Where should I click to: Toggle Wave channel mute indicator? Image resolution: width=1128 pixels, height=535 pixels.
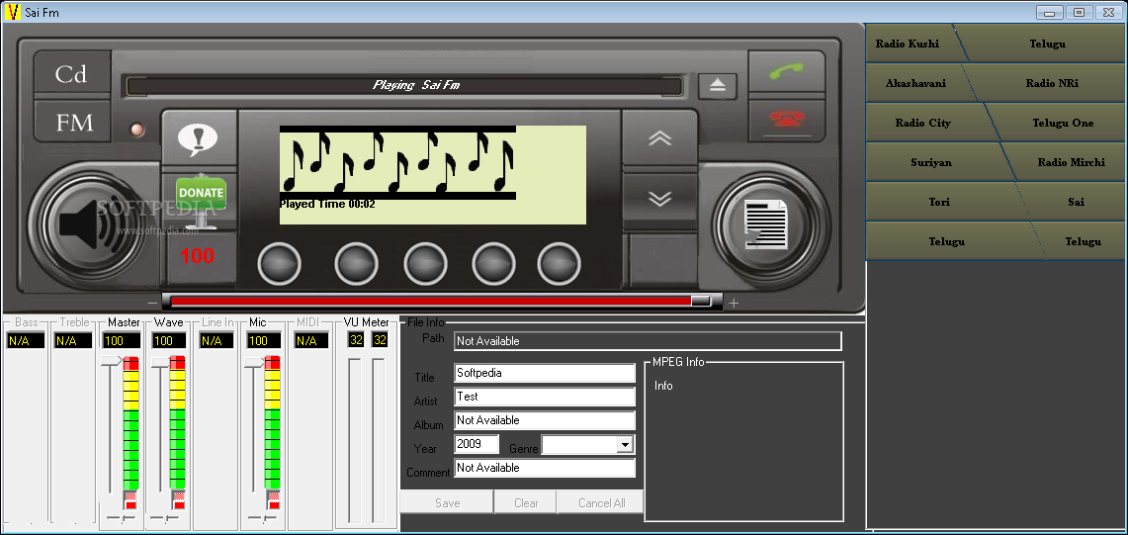(x=178, y=500)
